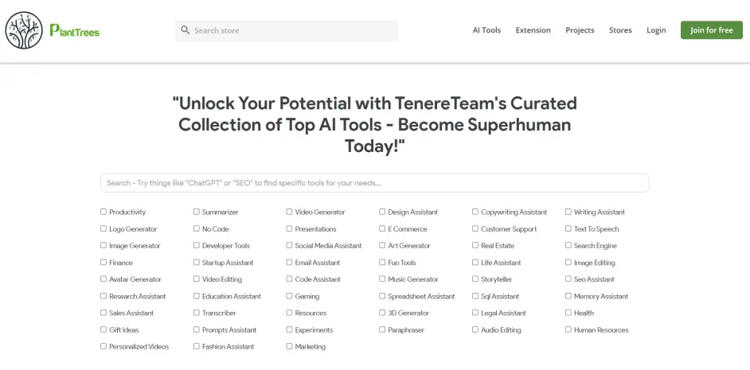Click the green PlantTrees brand text
Viewport: 750px width, 370px height.
75,30
